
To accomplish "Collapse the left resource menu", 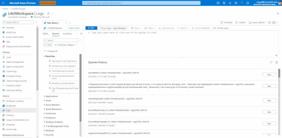I will 36,22.
